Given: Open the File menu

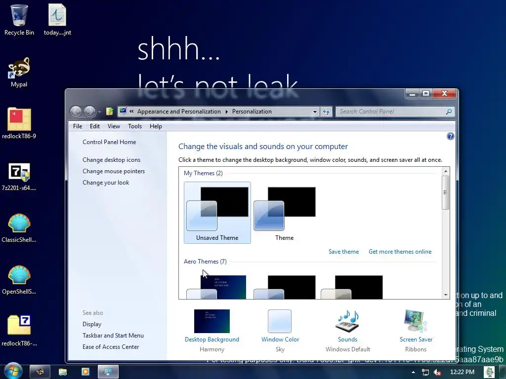Looking at the screenshot, I should [78, 126].
